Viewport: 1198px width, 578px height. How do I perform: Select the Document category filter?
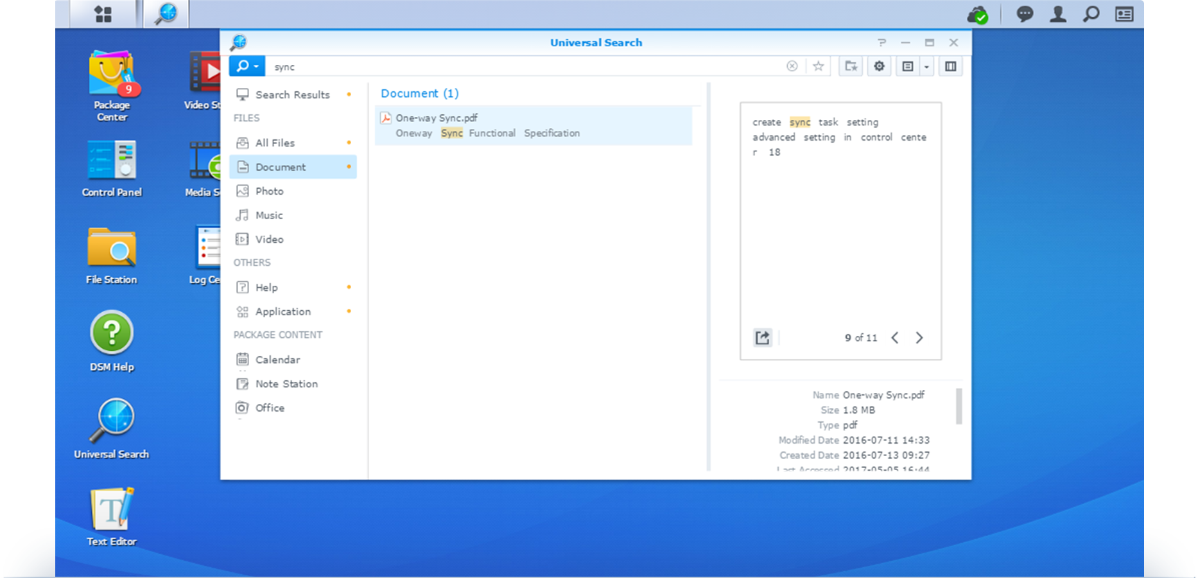[x=280, y=166]
